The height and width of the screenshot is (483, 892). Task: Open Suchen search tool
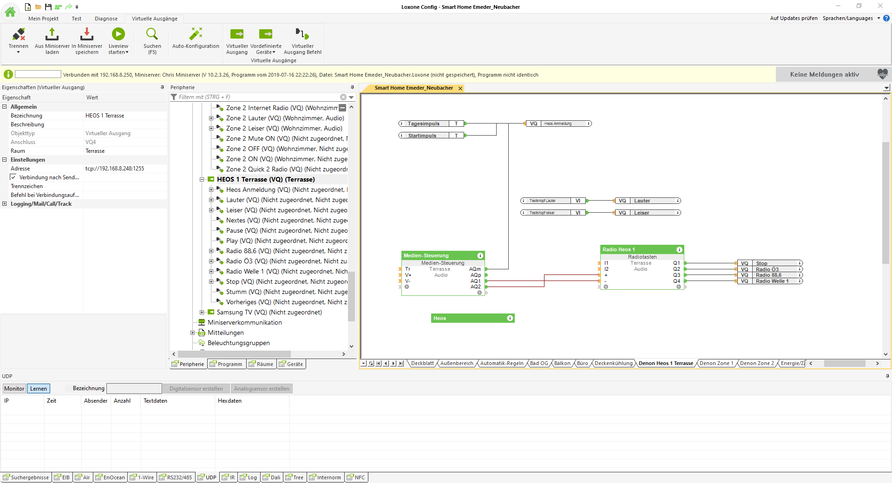click(x=152, y=34)
